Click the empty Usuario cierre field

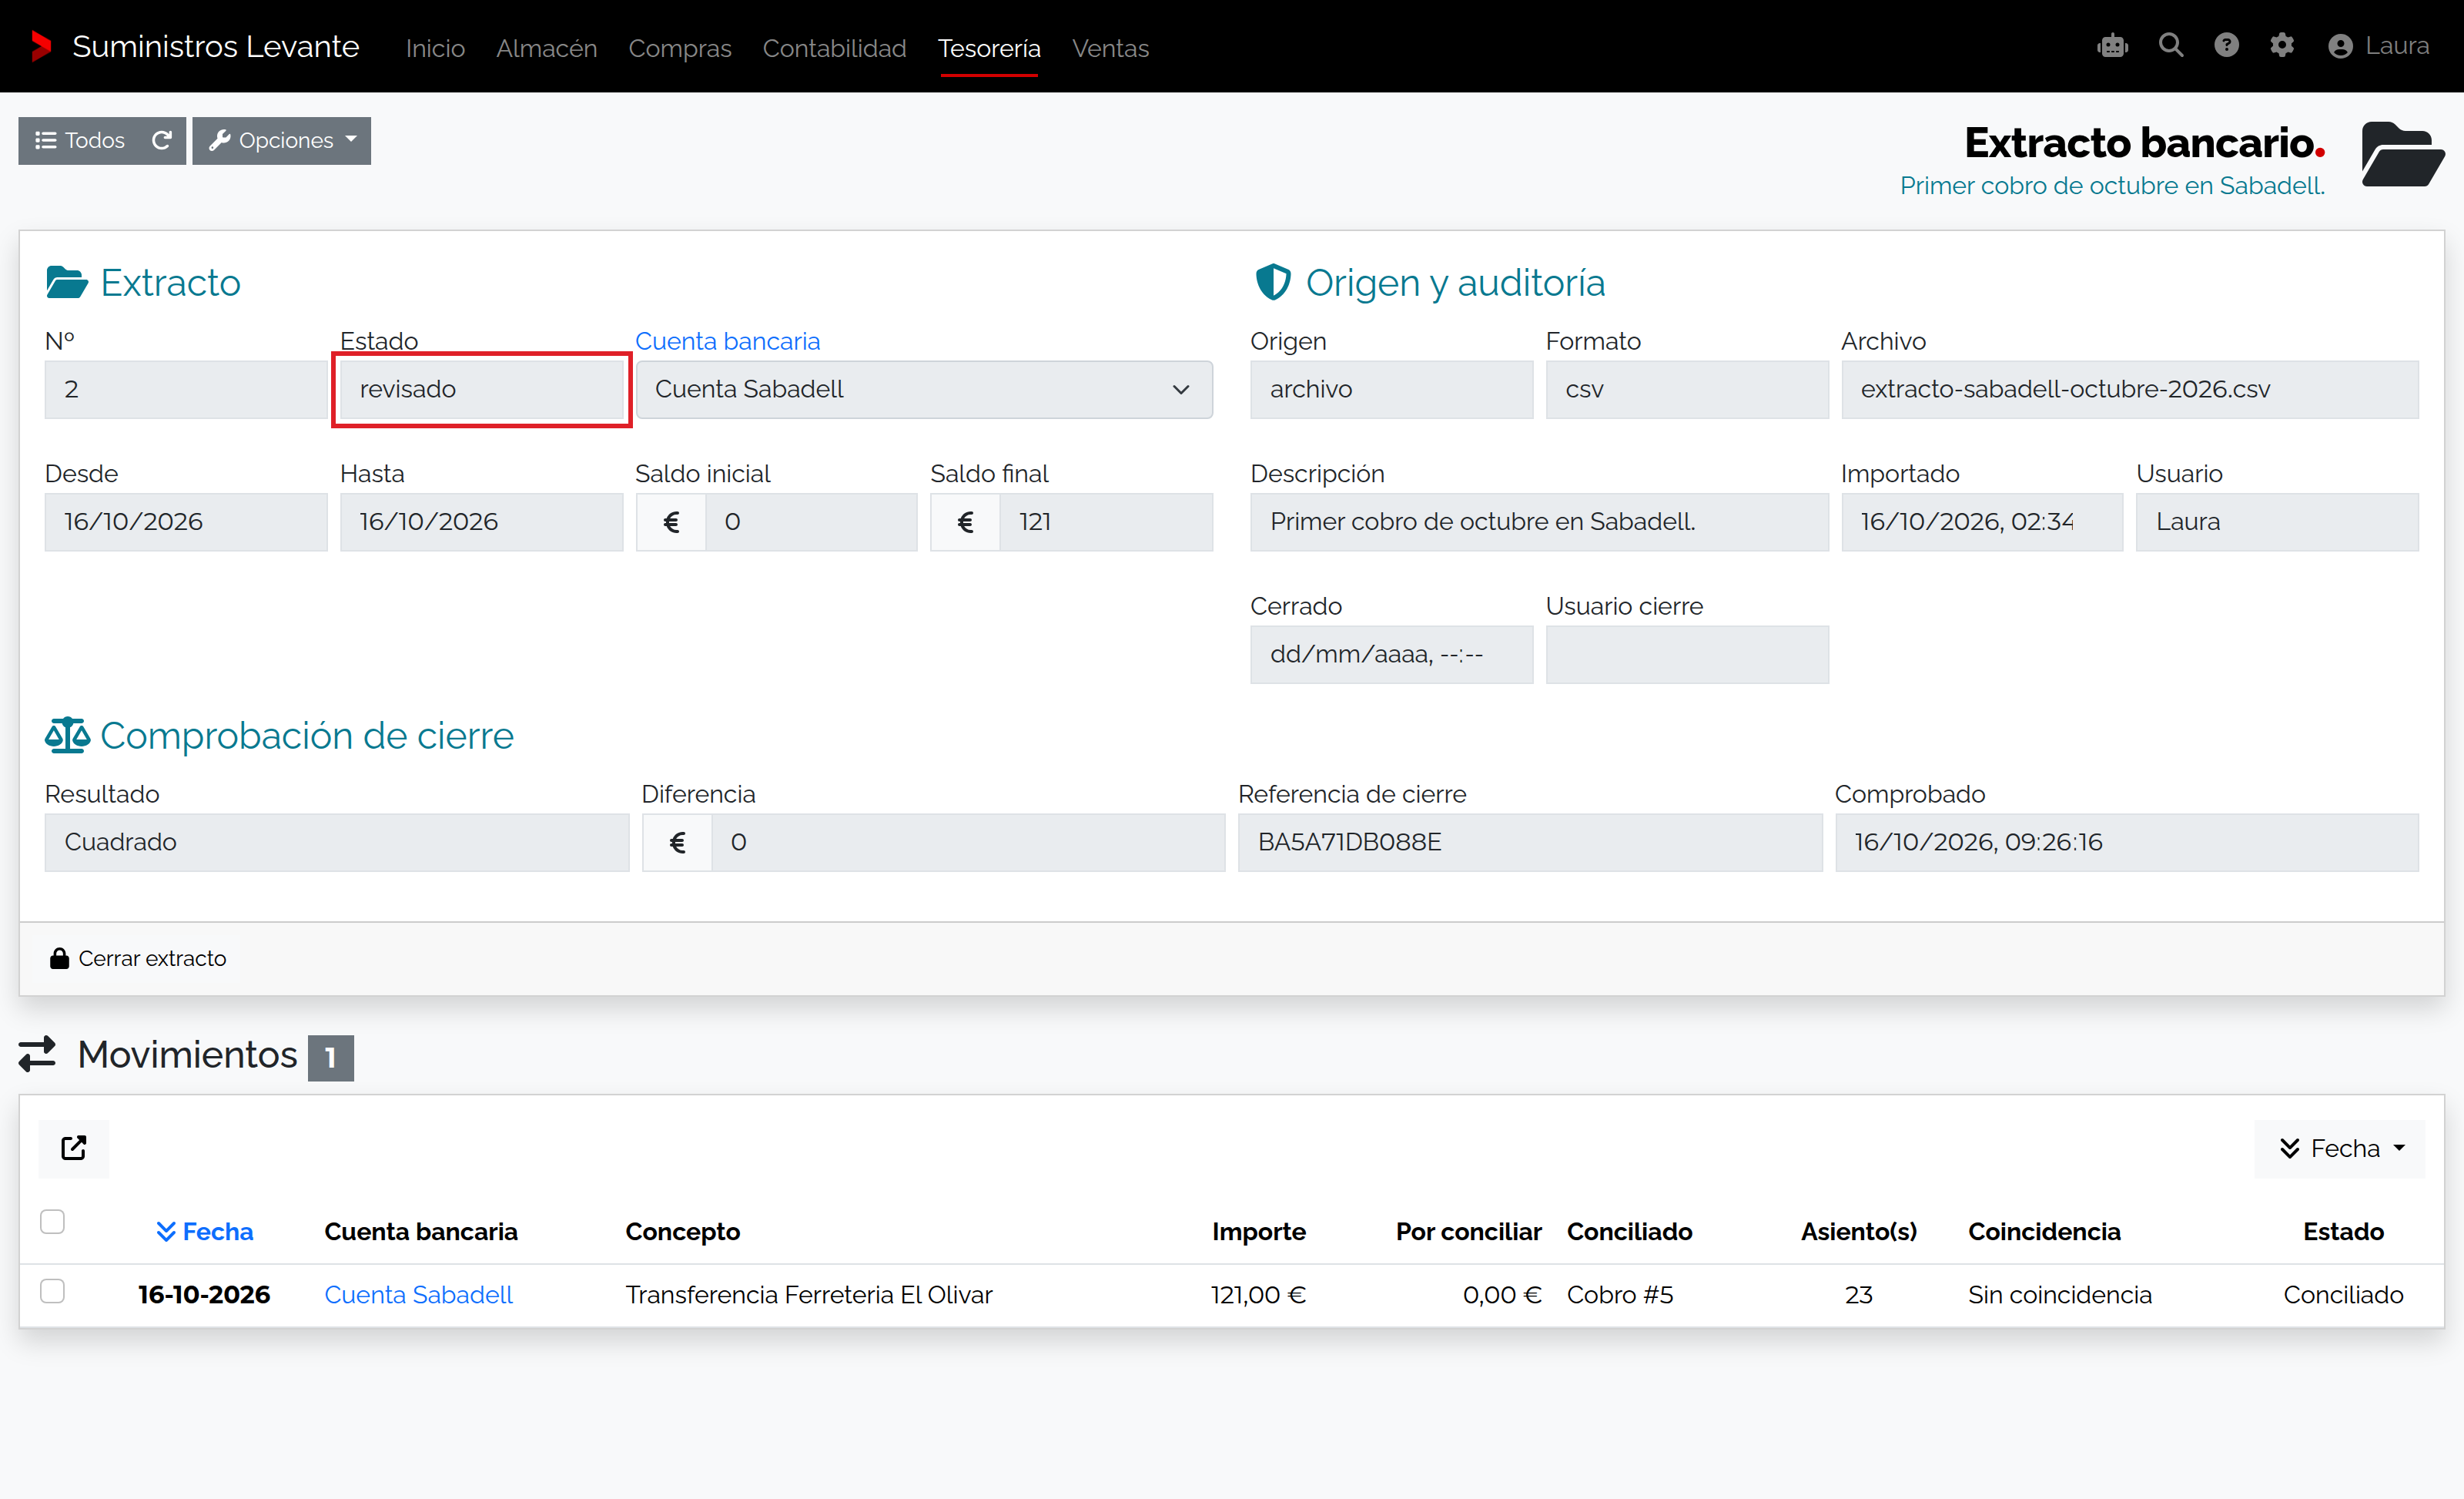[x=1687, y=655]
